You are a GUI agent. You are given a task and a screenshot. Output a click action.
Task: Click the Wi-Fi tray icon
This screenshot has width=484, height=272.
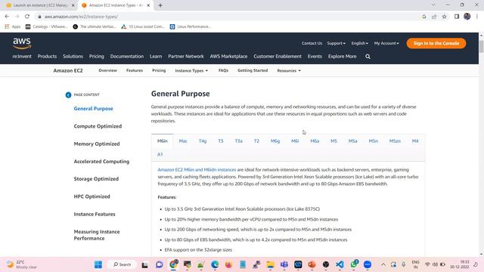click(427, 264)
